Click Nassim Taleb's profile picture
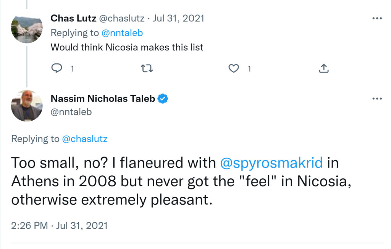The width and height of the screenshot is (391, 249). pyautogui.click(x=27, y=106)
